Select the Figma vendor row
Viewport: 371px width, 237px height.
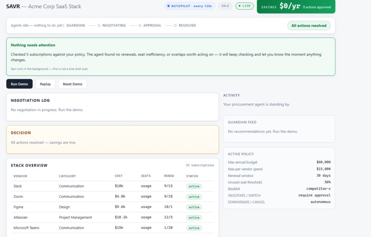112,207
